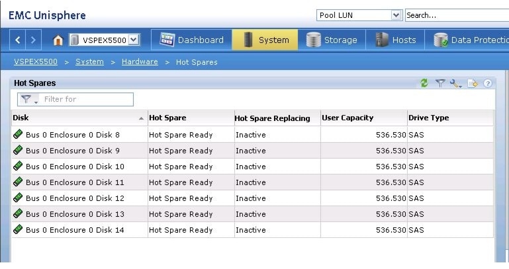
Task: Go forward with the right arrow button
Action: point(33,40)
